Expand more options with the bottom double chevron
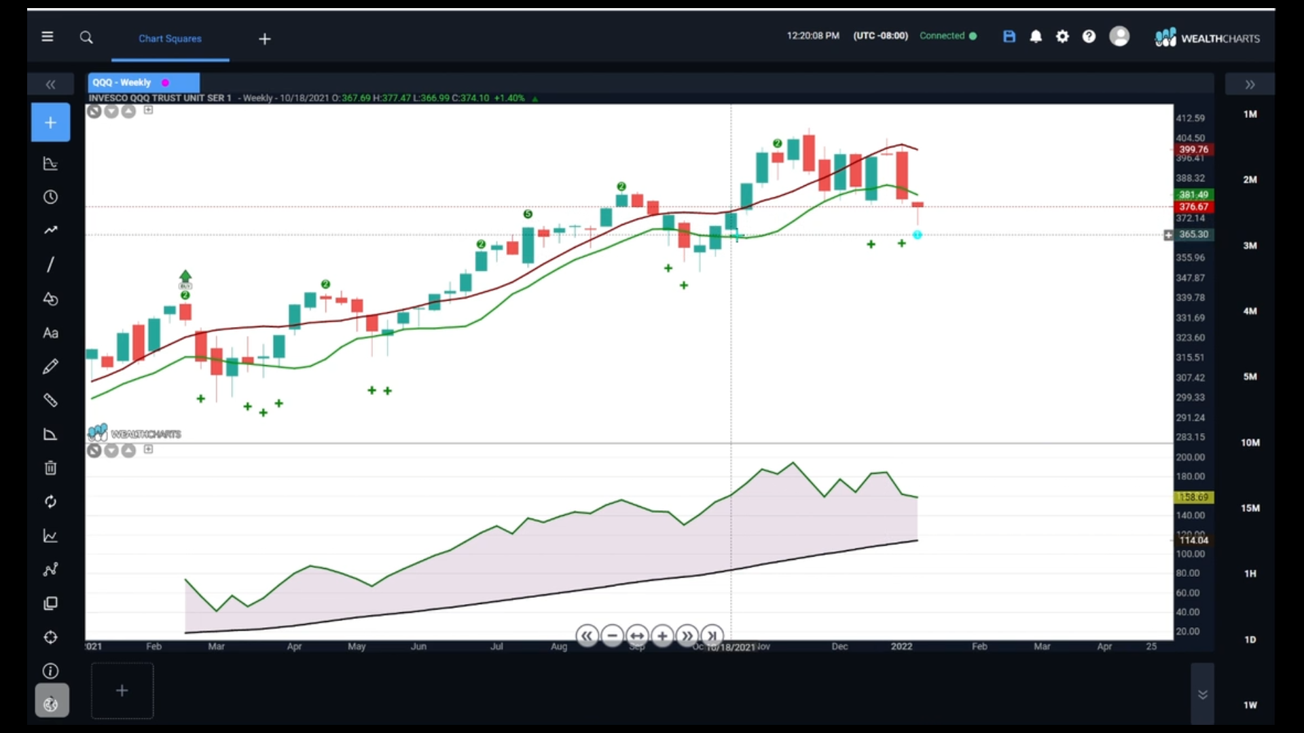This screenshot has height=733, width=1304. pyautogui.click(x=1202, y=694)
